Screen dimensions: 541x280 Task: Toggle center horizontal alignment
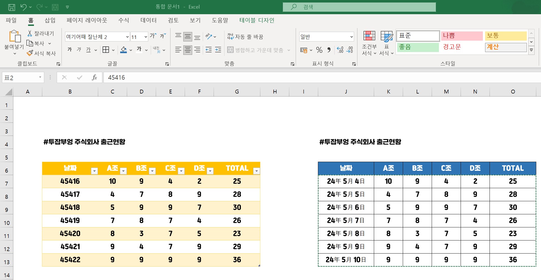click(x=188, y=50)
